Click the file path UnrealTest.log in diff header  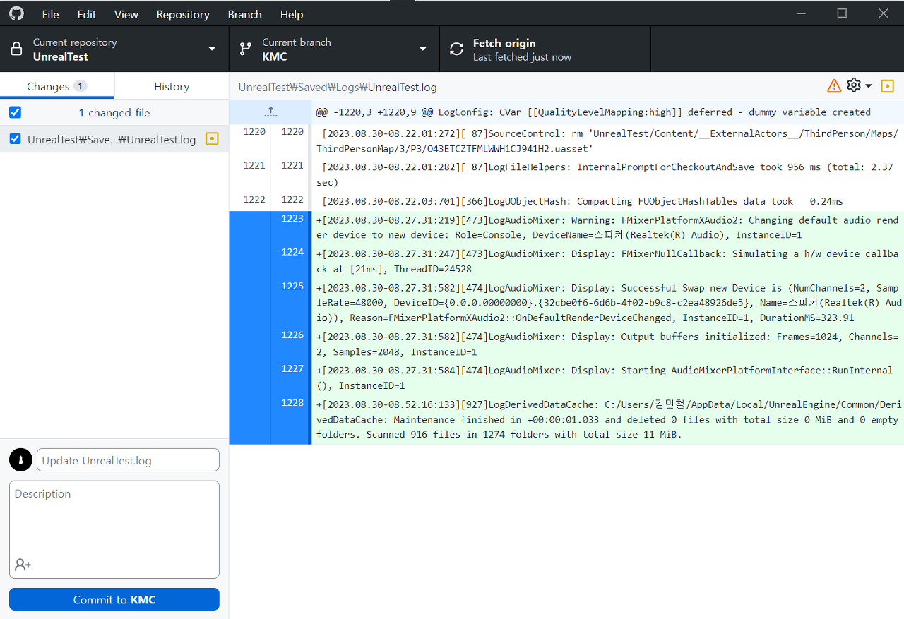(x=338, y=87)
